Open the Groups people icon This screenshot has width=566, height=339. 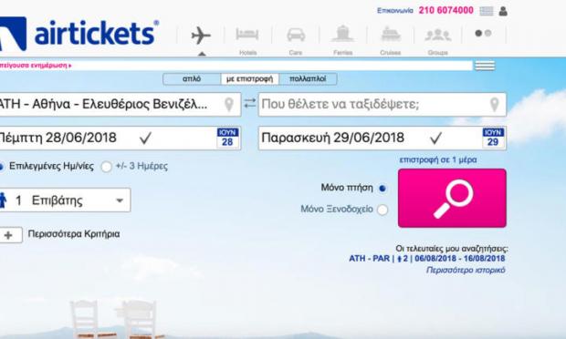pyautogui.click(x=438, y=35)
